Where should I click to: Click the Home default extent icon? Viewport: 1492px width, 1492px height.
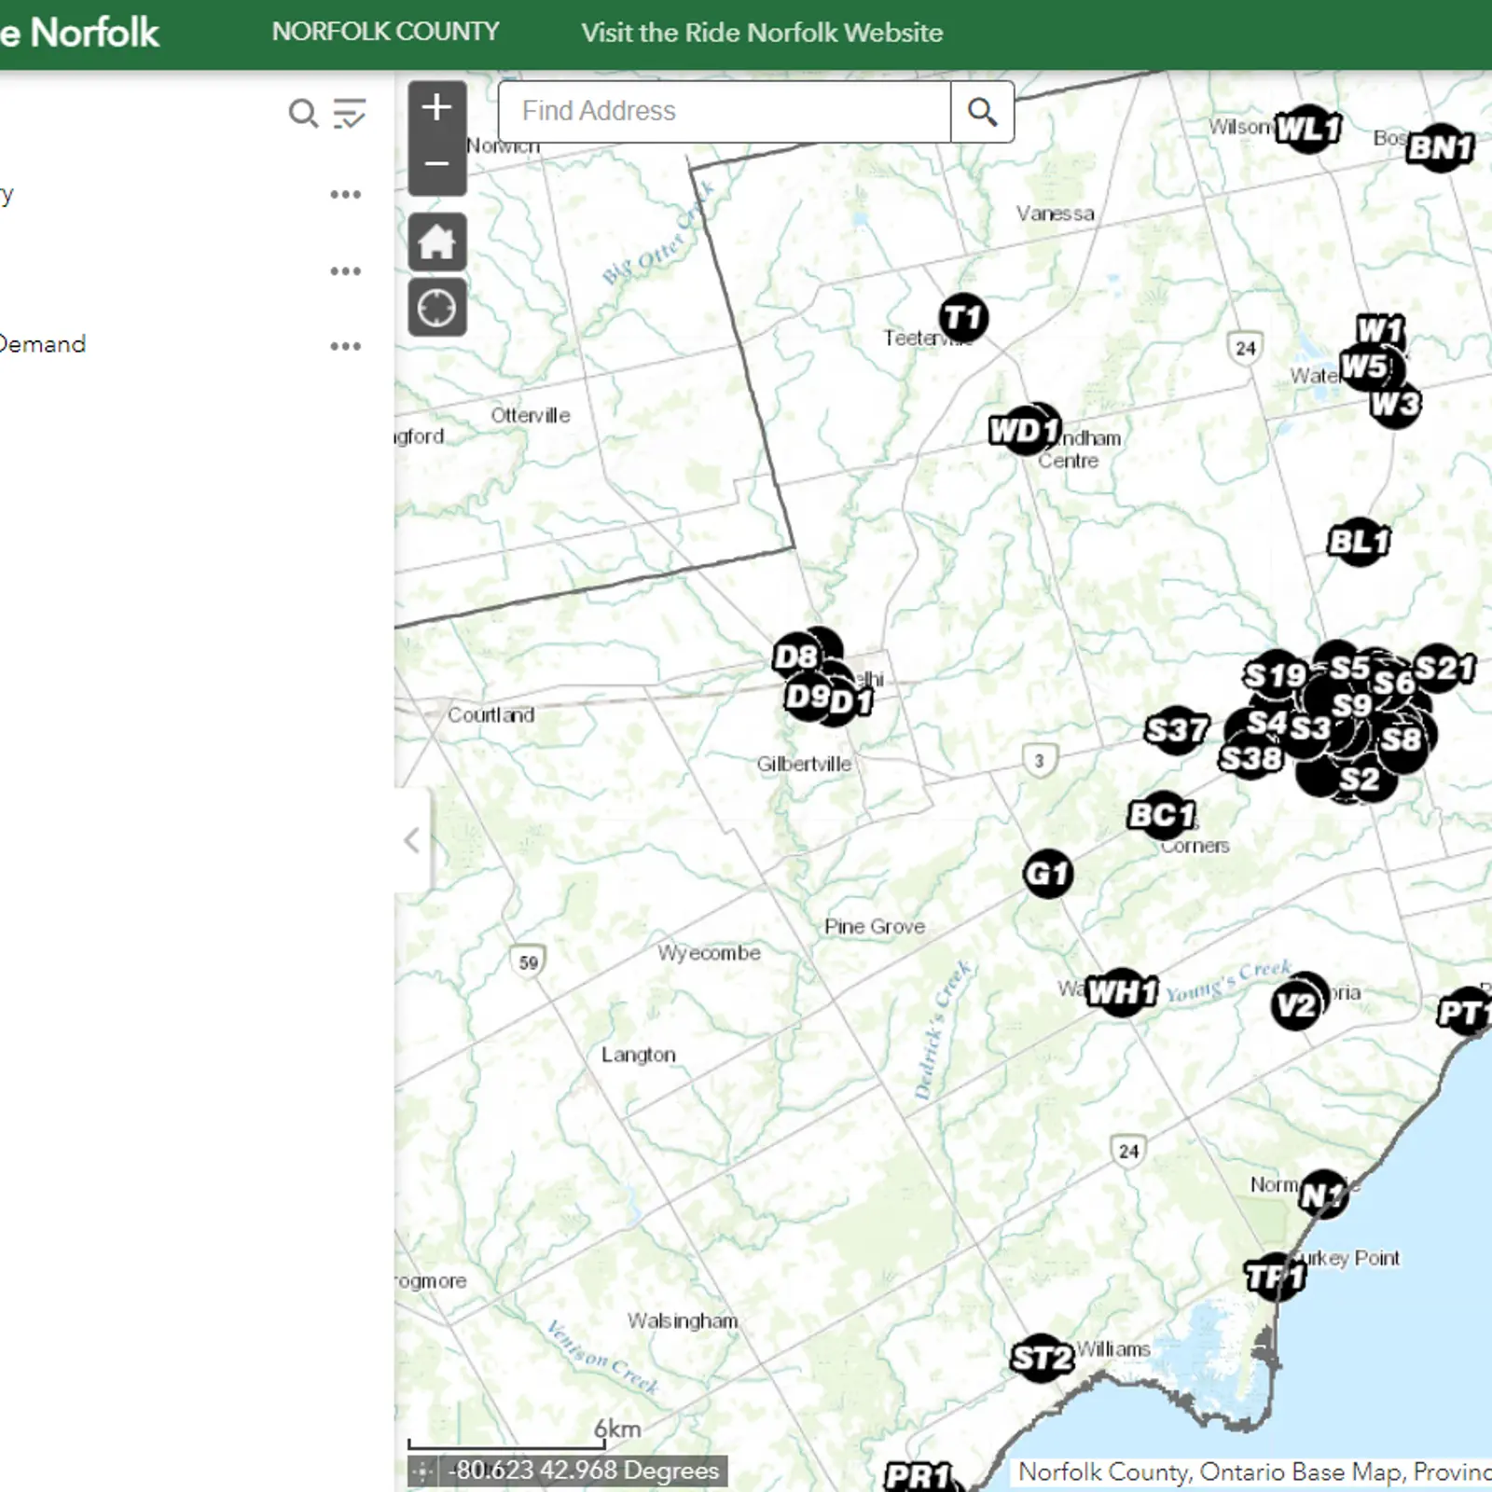(436, 242)
